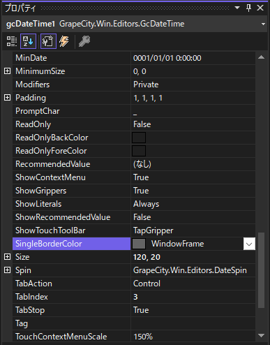Open SingleBorderColor value dropdown arrow
270x345 pixels.
(249, 244)
